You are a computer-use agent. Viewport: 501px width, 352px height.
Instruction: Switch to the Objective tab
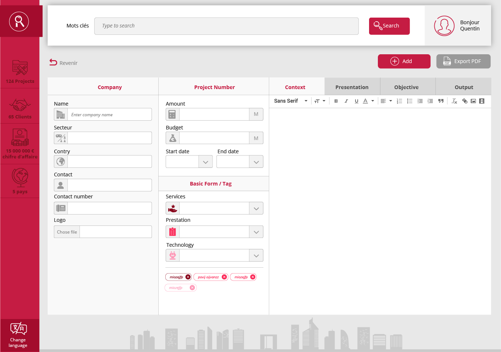tap(406, 87)
